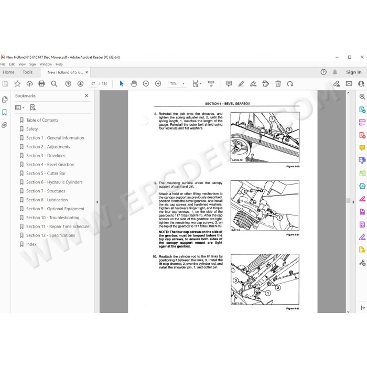Open the fit page options icon
367x367 pixels.
[x=196, y=83]
